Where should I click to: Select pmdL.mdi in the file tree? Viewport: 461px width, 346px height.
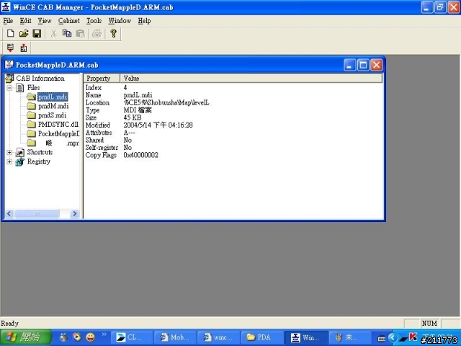[x=53, y=97]
